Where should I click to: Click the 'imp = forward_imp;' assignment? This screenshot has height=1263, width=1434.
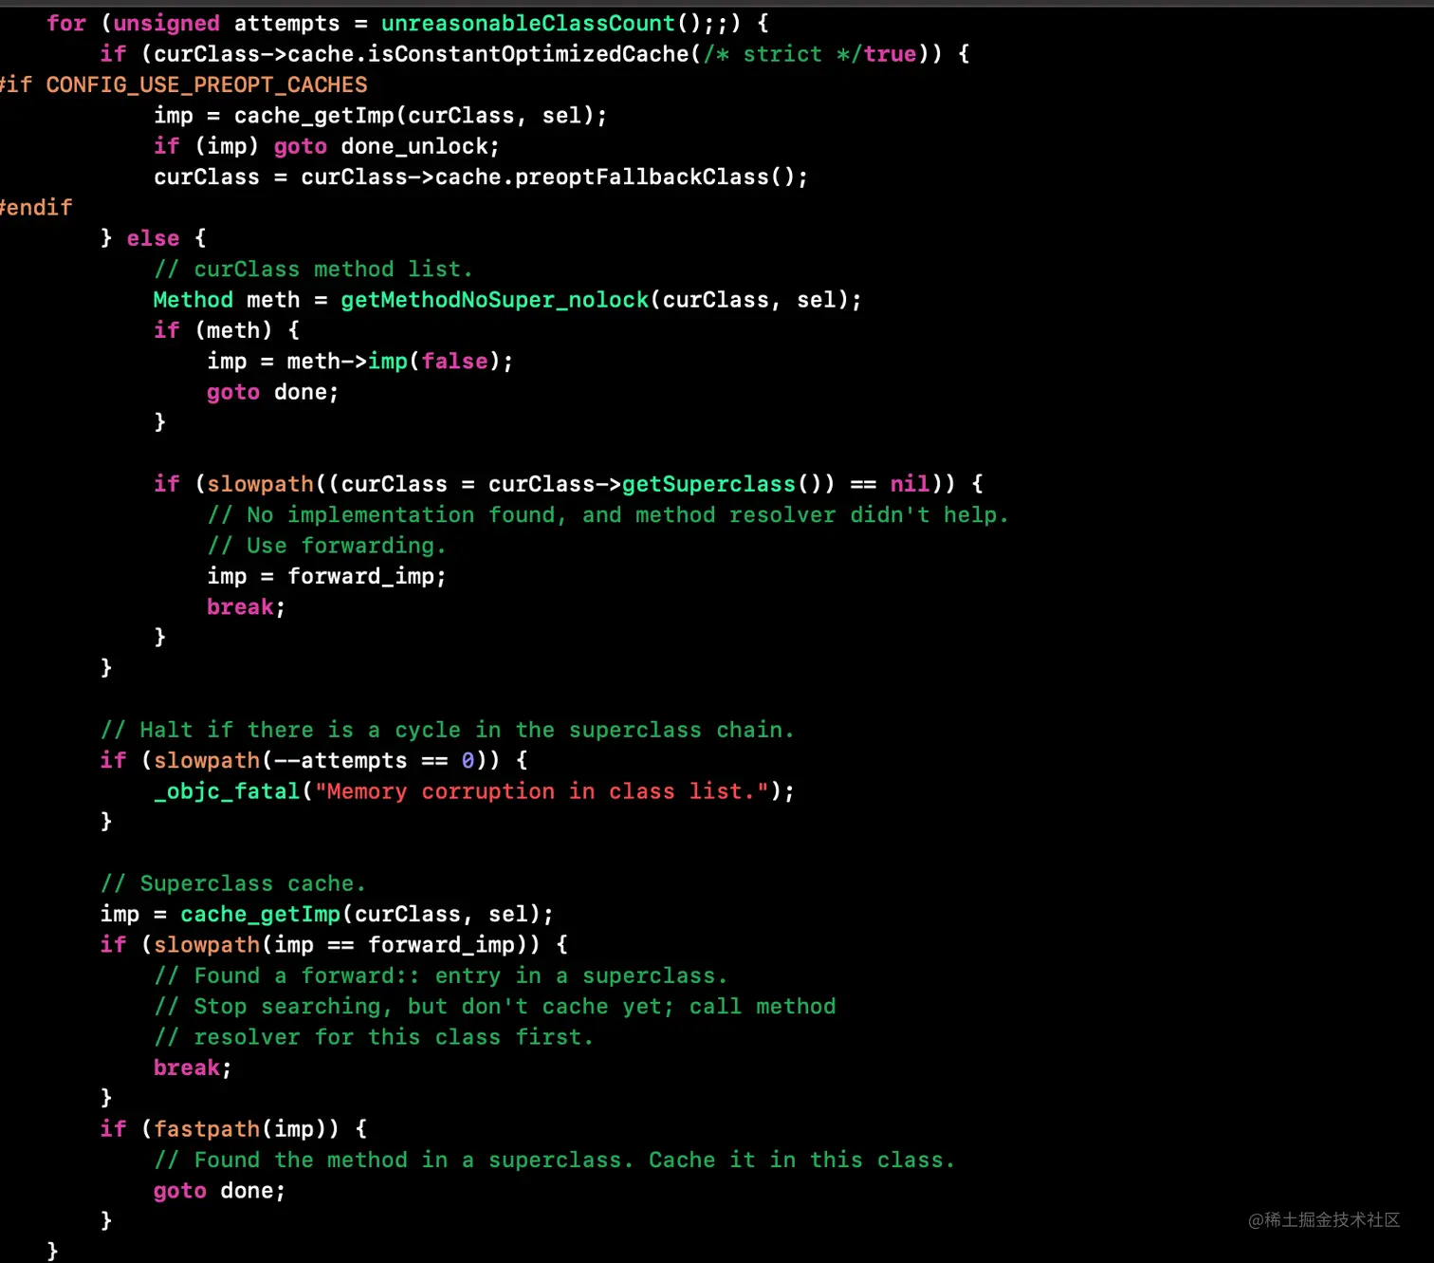coord(327,576)
